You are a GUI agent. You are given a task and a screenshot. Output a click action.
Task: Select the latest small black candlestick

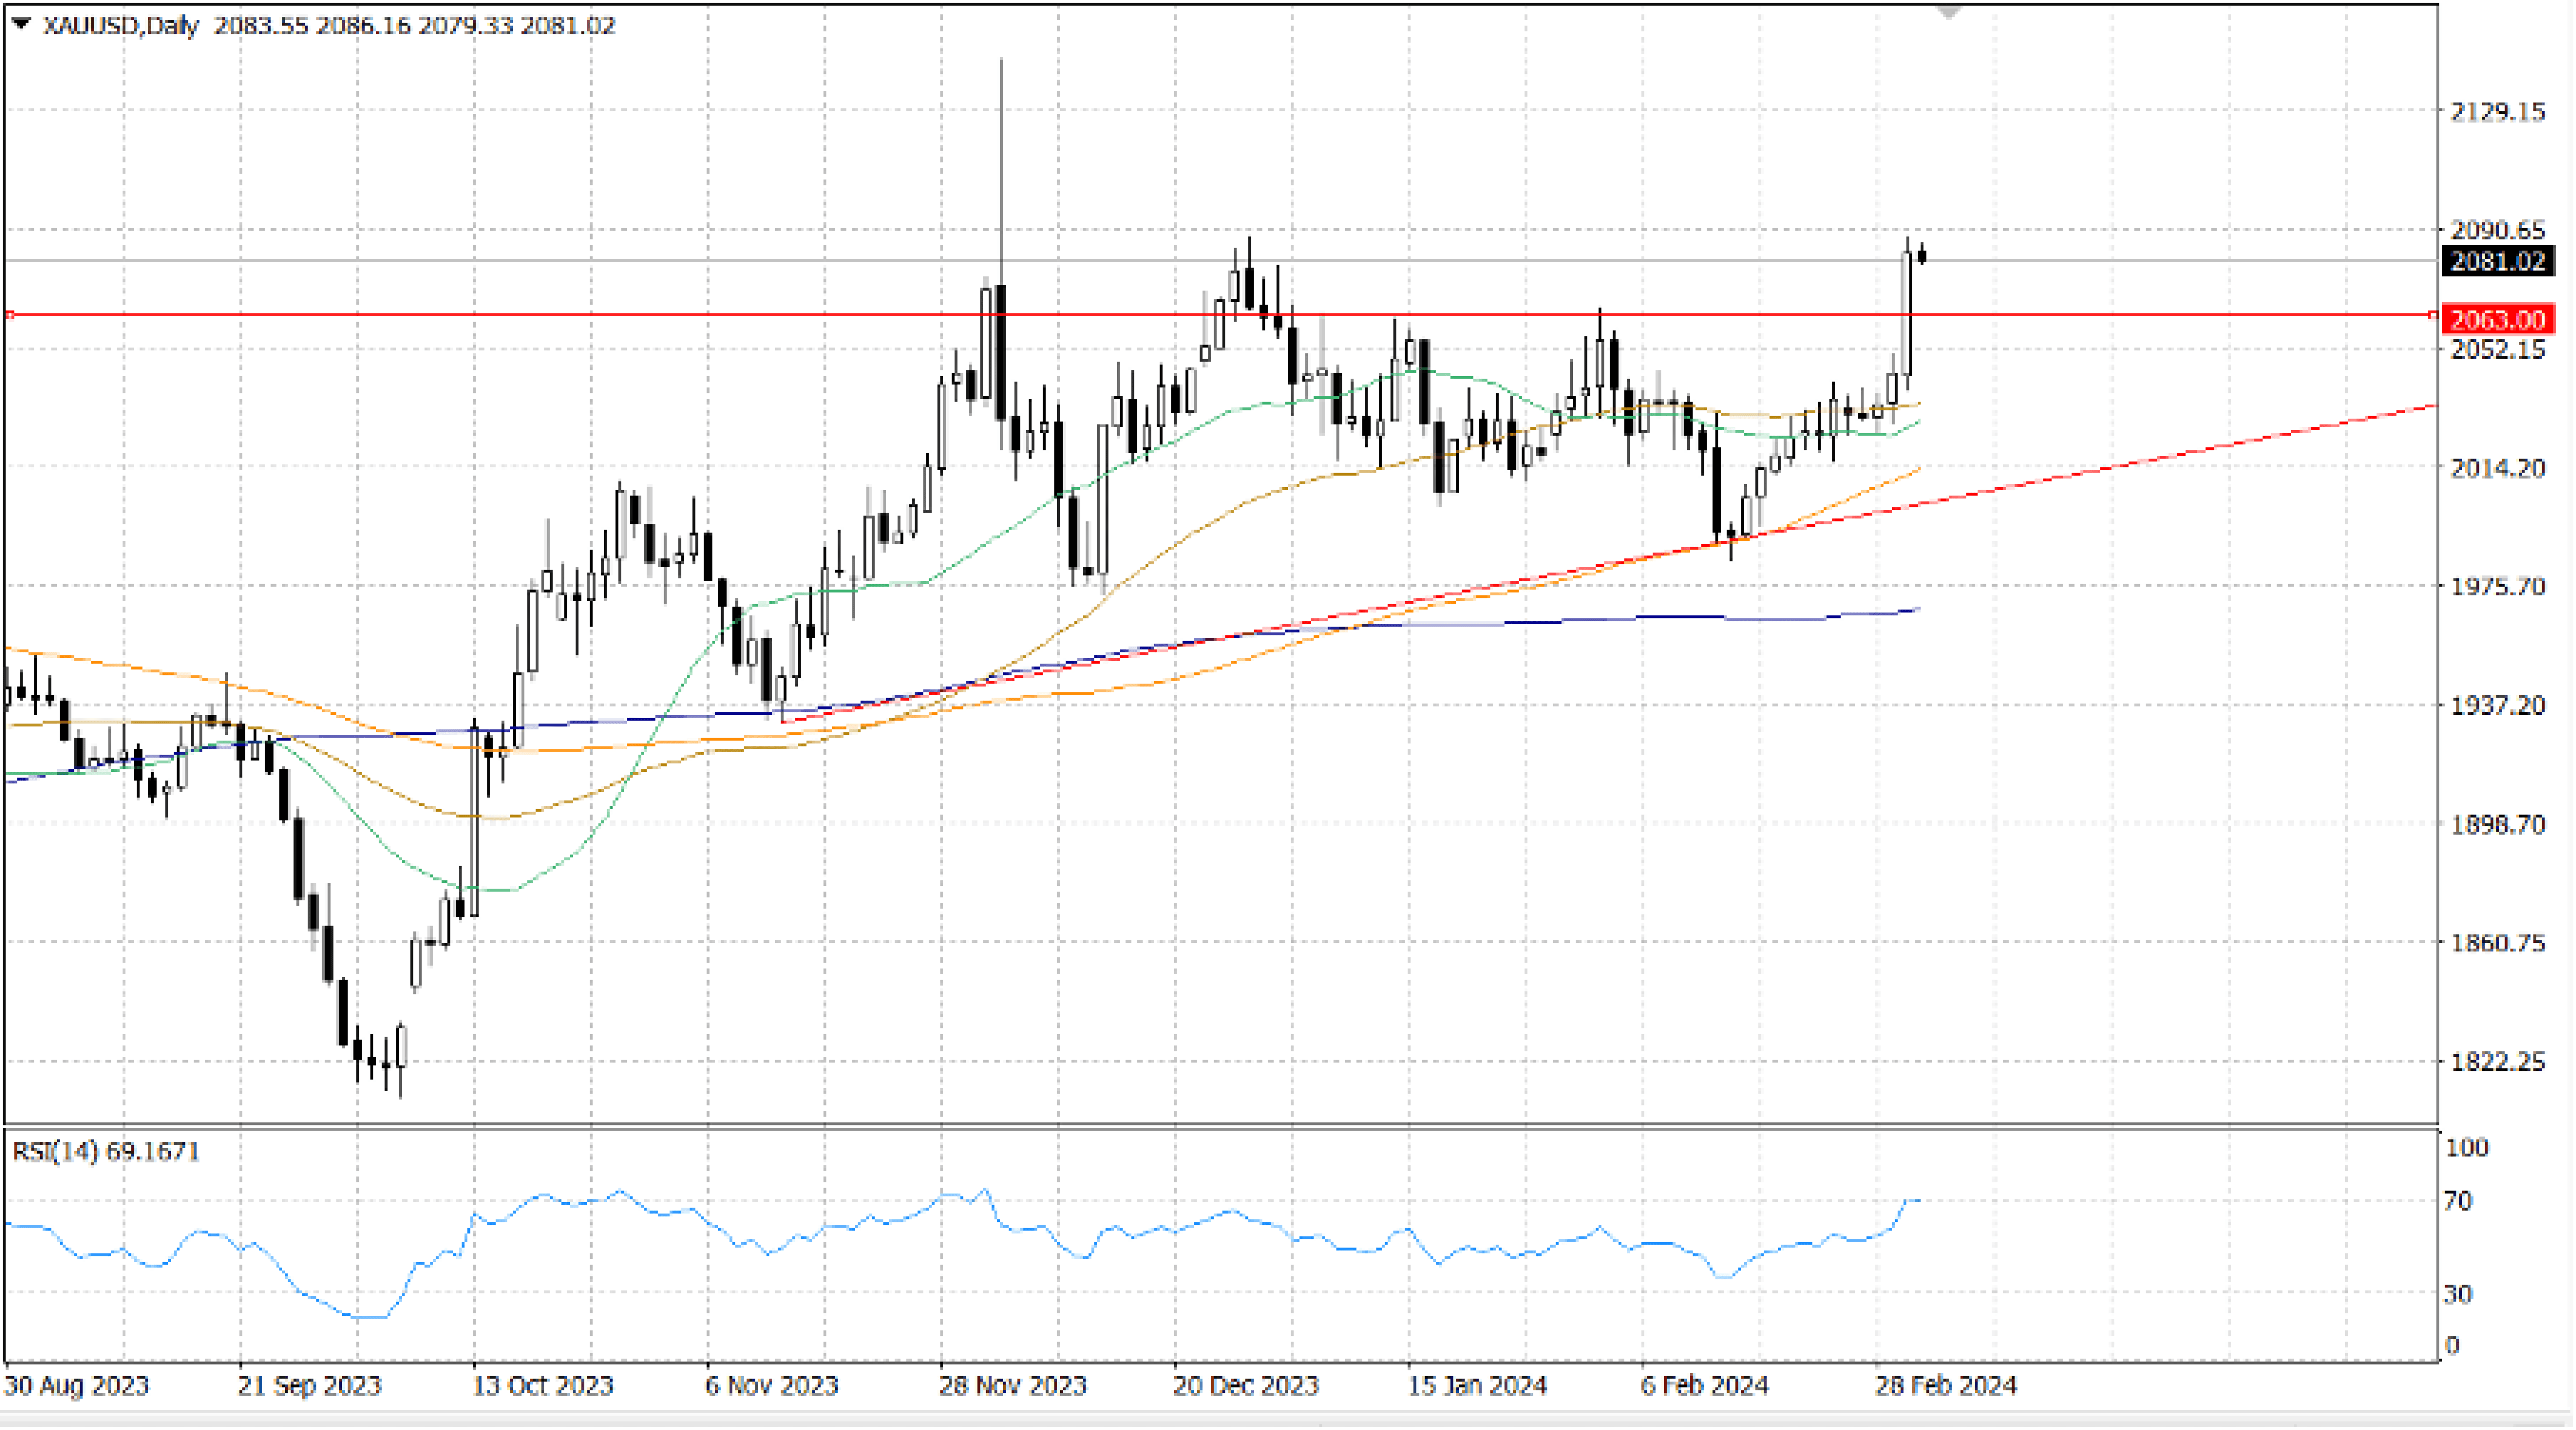[x=1922, y=257]
